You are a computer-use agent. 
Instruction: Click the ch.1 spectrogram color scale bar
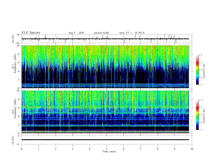click(197, 70)
